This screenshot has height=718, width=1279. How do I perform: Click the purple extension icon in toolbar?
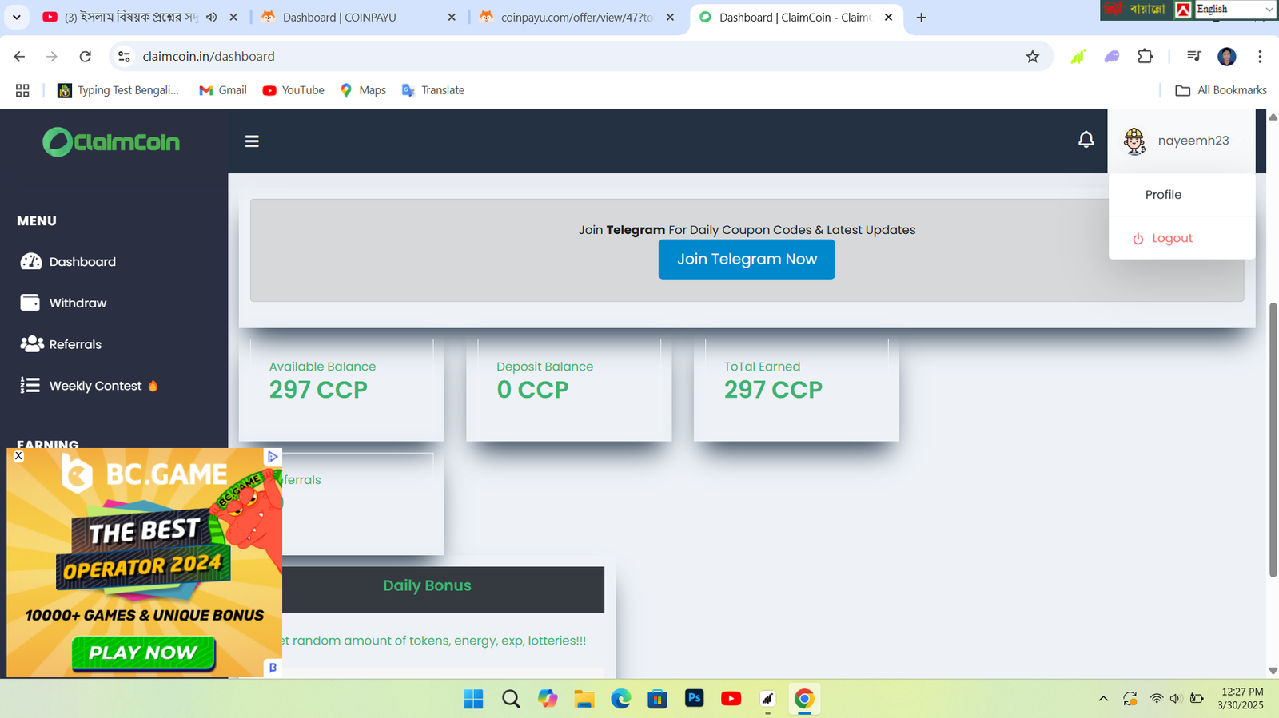[1112, 56]
